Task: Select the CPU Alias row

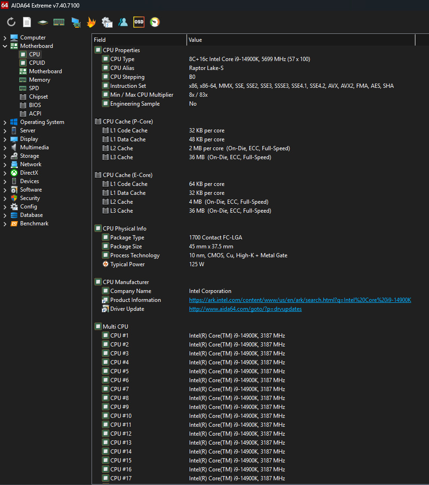Action: [x=260, y=68]
